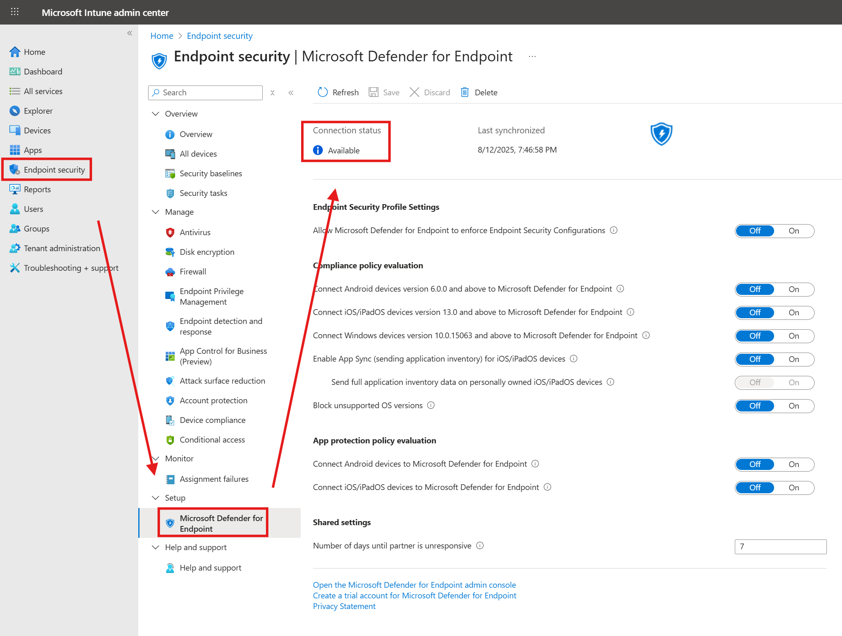Click Create a trial account link
The width and height of the screenshot is (842, 636).
pyautogui.click(x=414, y=596)
